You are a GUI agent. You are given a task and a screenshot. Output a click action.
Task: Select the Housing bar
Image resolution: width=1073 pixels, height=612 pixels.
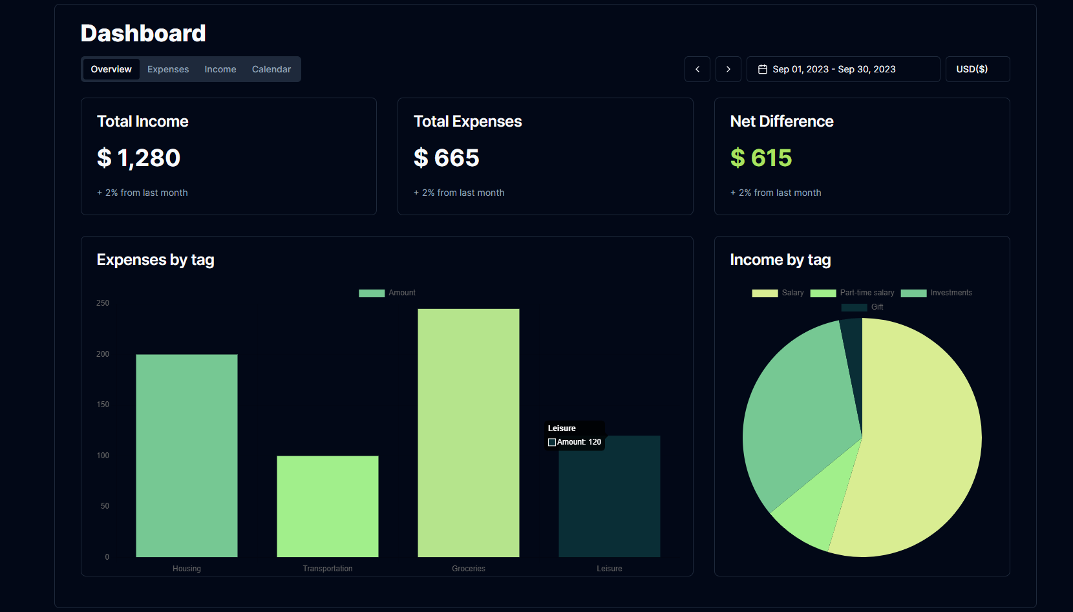click(187, 456)
